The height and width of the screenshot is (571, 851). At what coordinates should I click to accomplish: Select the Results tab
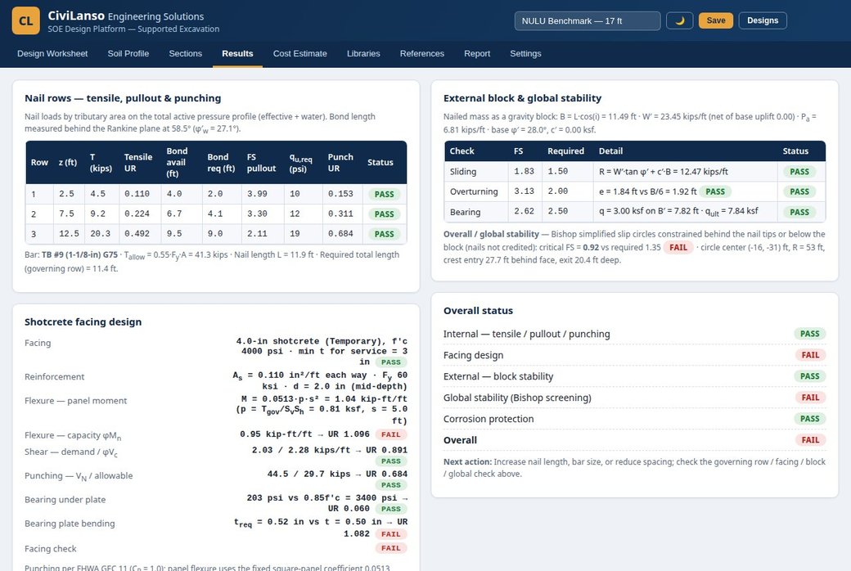pos(238,54)
